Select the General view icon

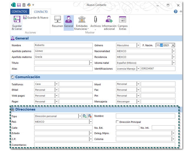coord(69,21)
